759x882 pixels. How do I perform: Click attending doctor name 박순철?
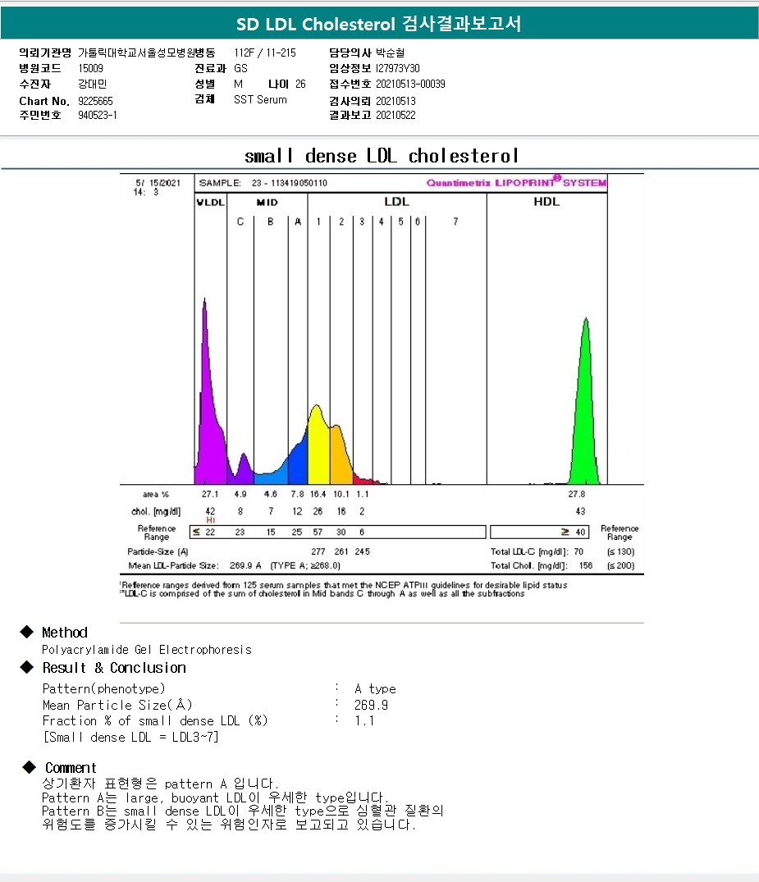(390, 53)
